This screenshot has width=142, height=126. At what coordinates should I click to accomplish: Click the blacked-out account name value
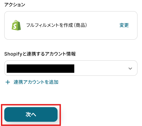coord(40,69)
